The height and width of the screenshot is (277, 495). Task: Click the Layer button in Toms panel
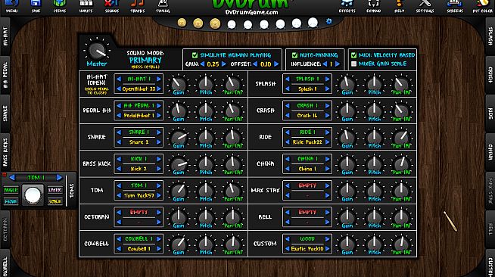(x=55, y=190)
